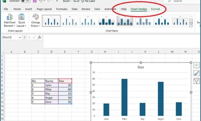Apply the second chart style thumbnail

tap(70, 21)
